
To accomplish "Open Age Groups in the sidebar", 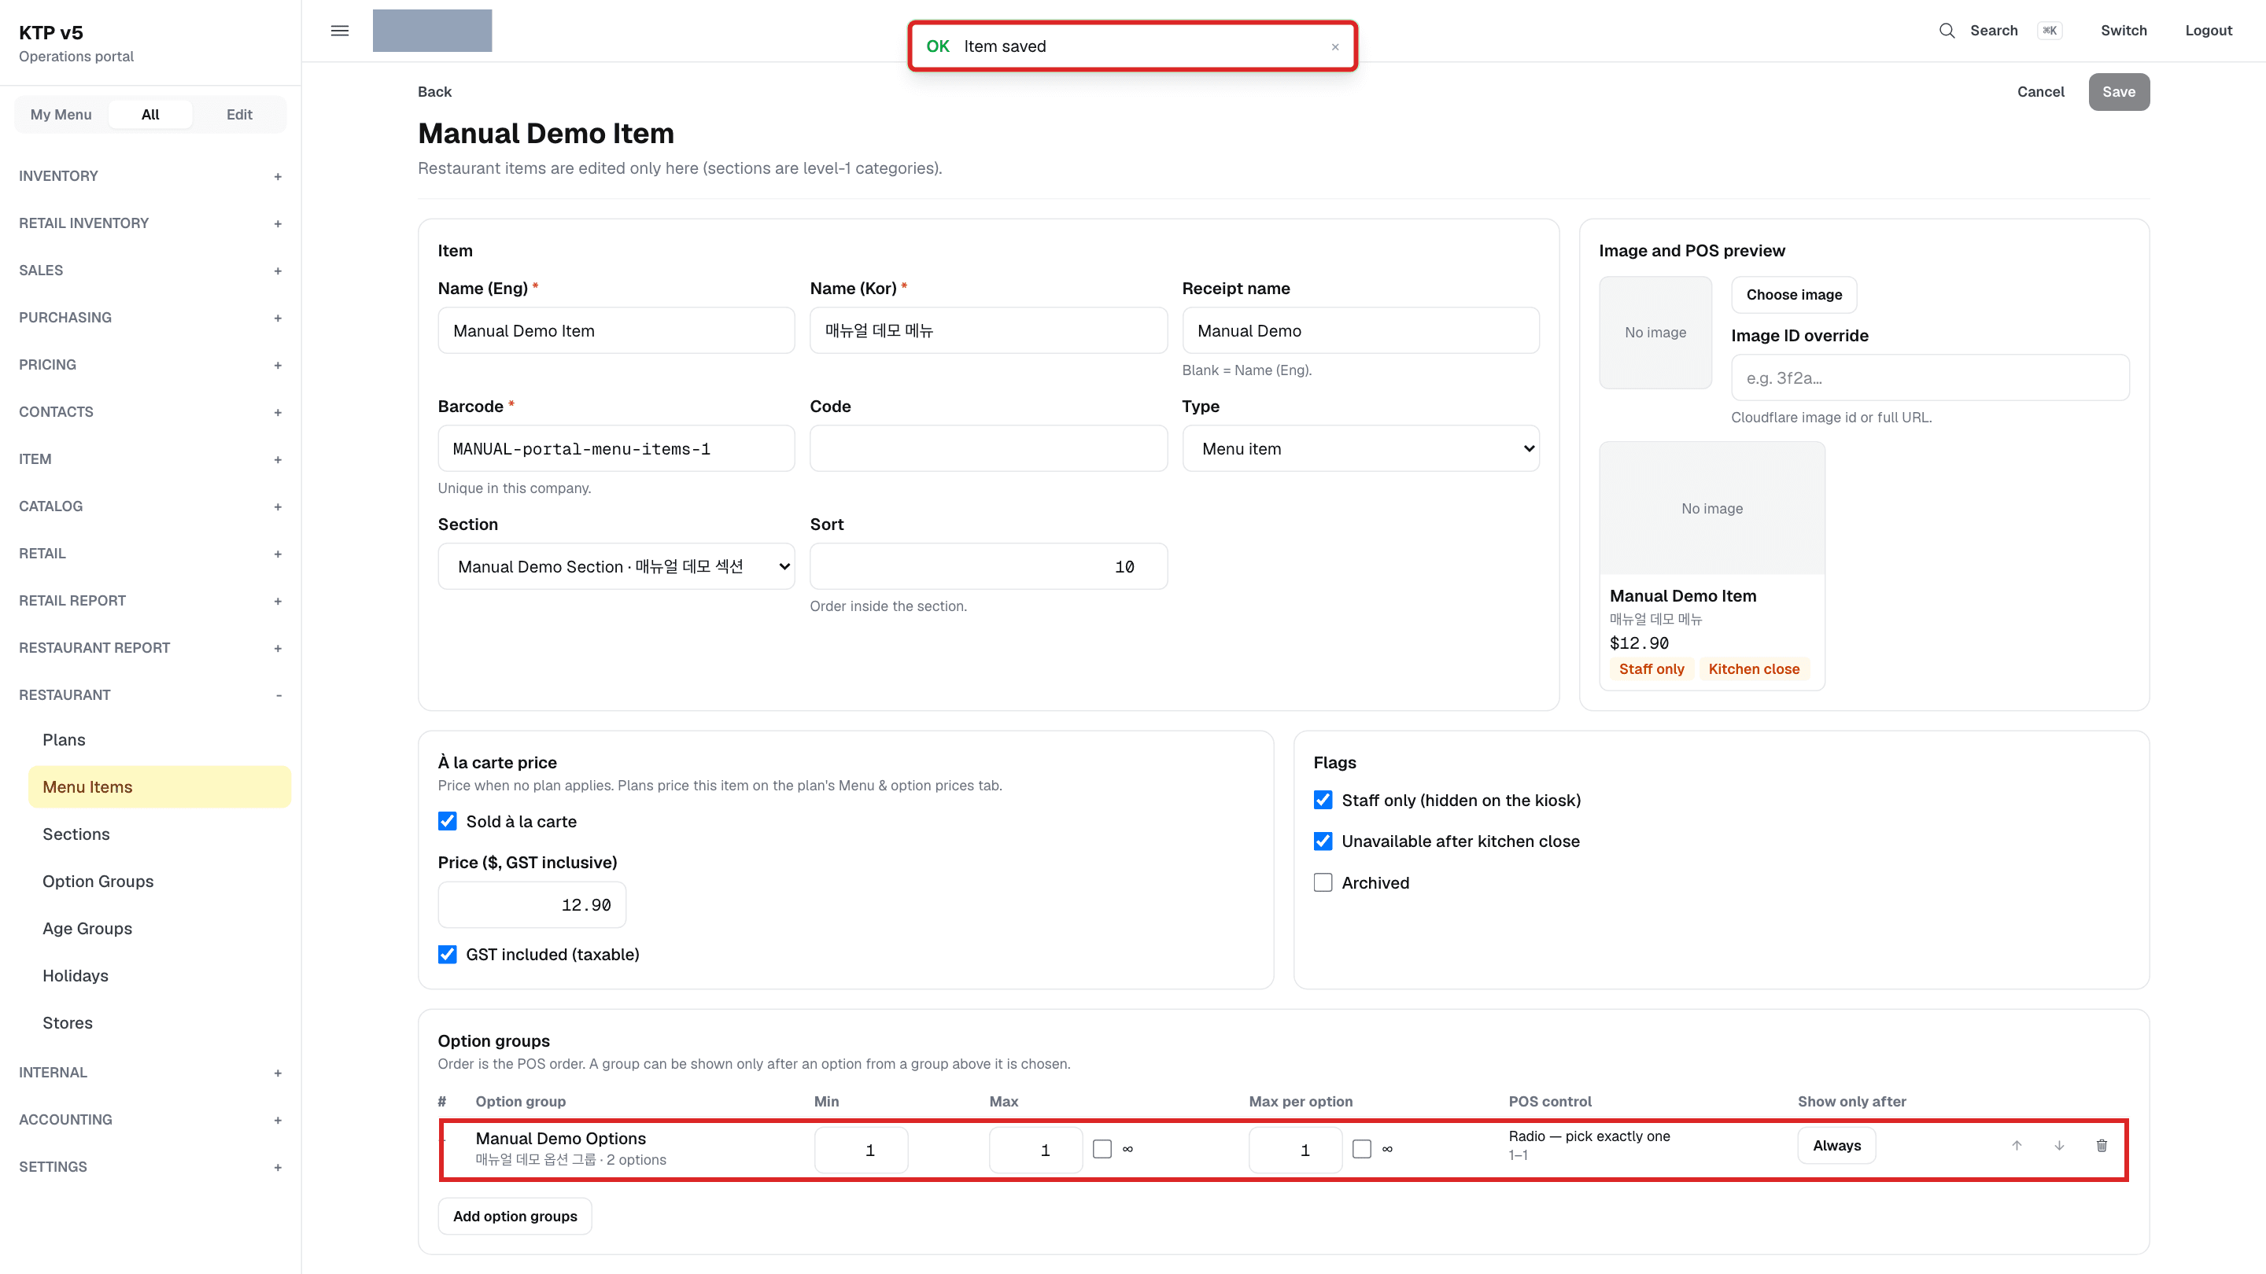I will click(159, 929).
